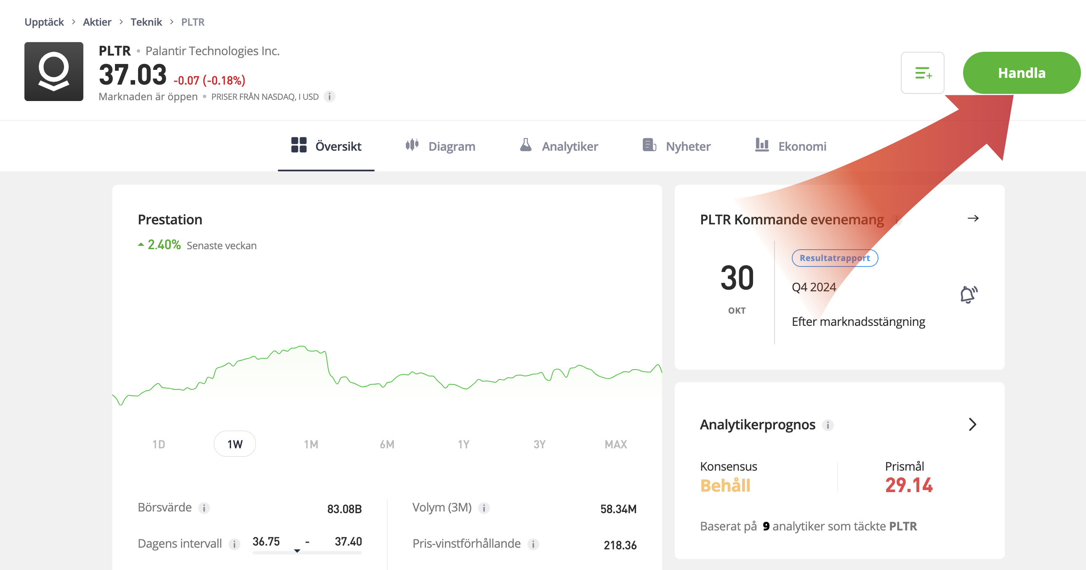The height and width of the screenshot is (570, 1086).
Task: Select the 1M chart range
Action: tap(311, 444)
